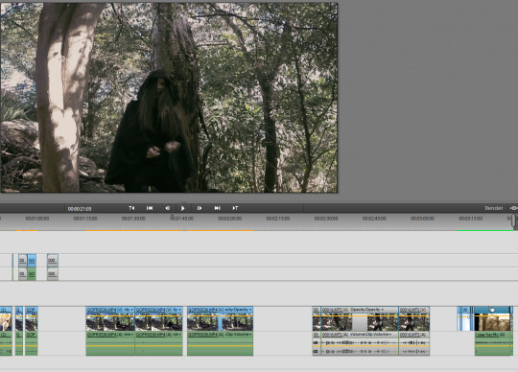
Task: Open the third GOPR0536.MP4 clip's Opacity dropdown
Action: point(250,310)
